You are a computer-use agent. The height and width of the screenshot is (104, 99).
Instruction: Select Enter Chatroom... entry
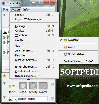[34, 67]
